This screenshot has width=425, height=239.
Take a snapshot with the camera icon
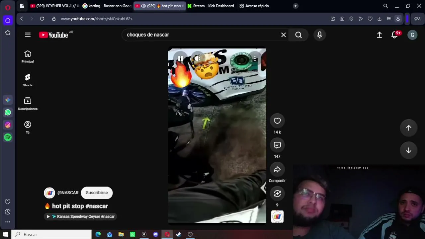(342, 19)
